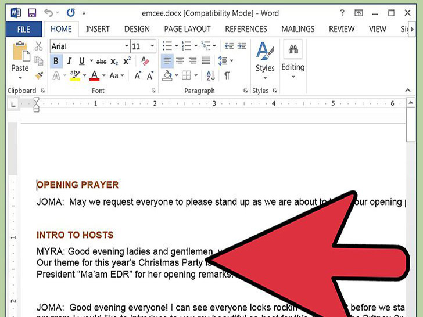Apply numbered list formatting
The image size is (423, 317).
187,46
